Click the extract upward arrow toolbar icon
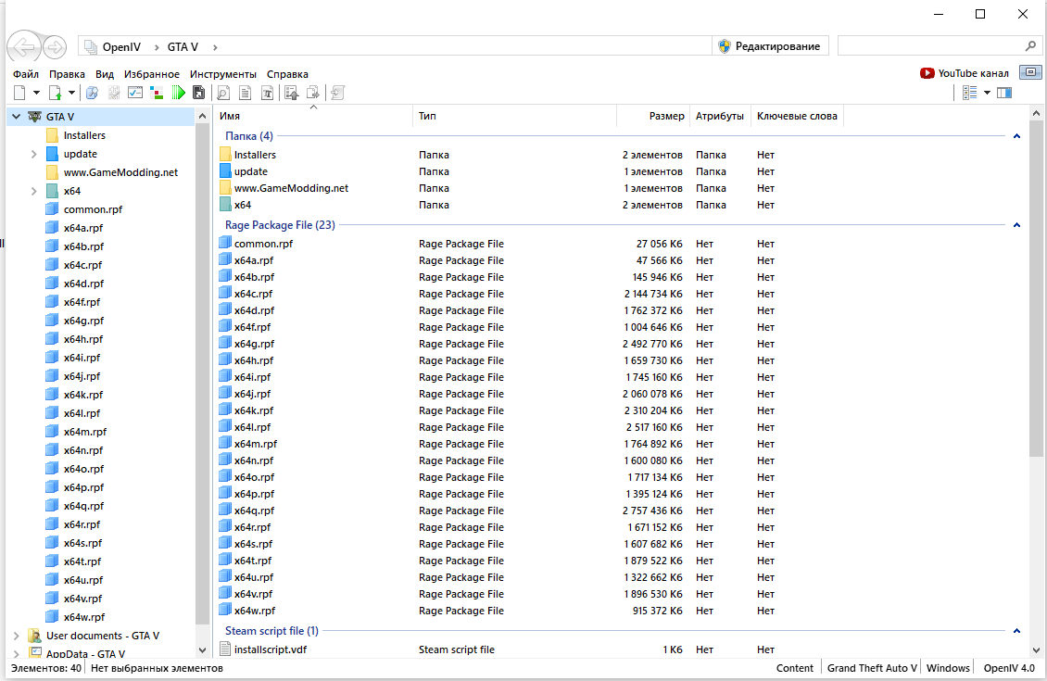Image resolution: width=1047 pixels, height=681 pixels. click(x=291, y=93)
